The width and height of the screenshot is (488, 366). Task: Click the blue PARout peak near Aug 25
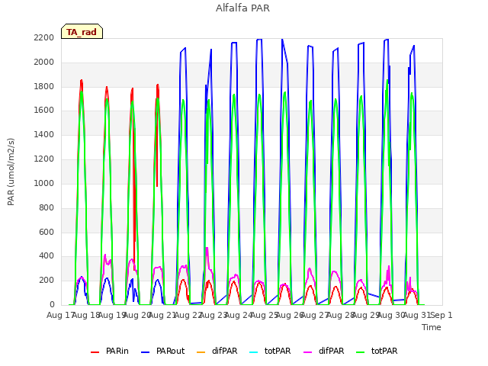click(282, 40)
